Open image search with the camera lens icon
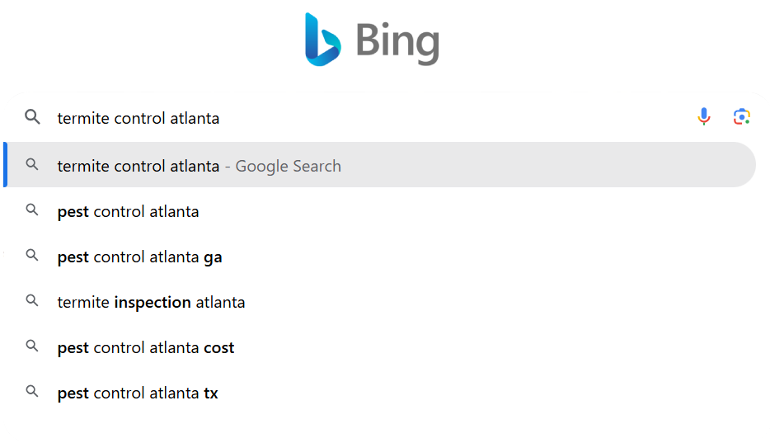Image resolution: width=770 pixels, height=443 pixels. (x=742, y=117)
